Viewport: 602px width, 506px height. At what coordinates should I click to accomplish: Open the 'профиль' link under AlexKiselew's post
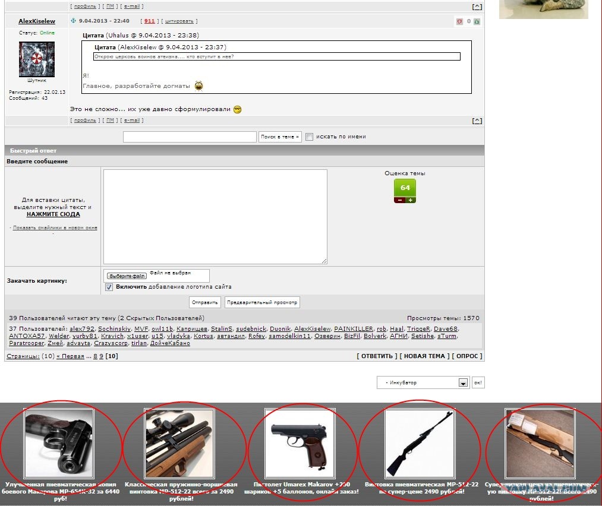pyautogui.click(x=85, y=120)
